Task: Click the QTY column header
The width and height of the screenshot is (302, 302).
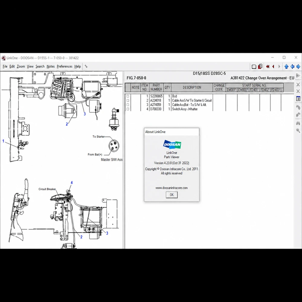Action: coord(167,88)
